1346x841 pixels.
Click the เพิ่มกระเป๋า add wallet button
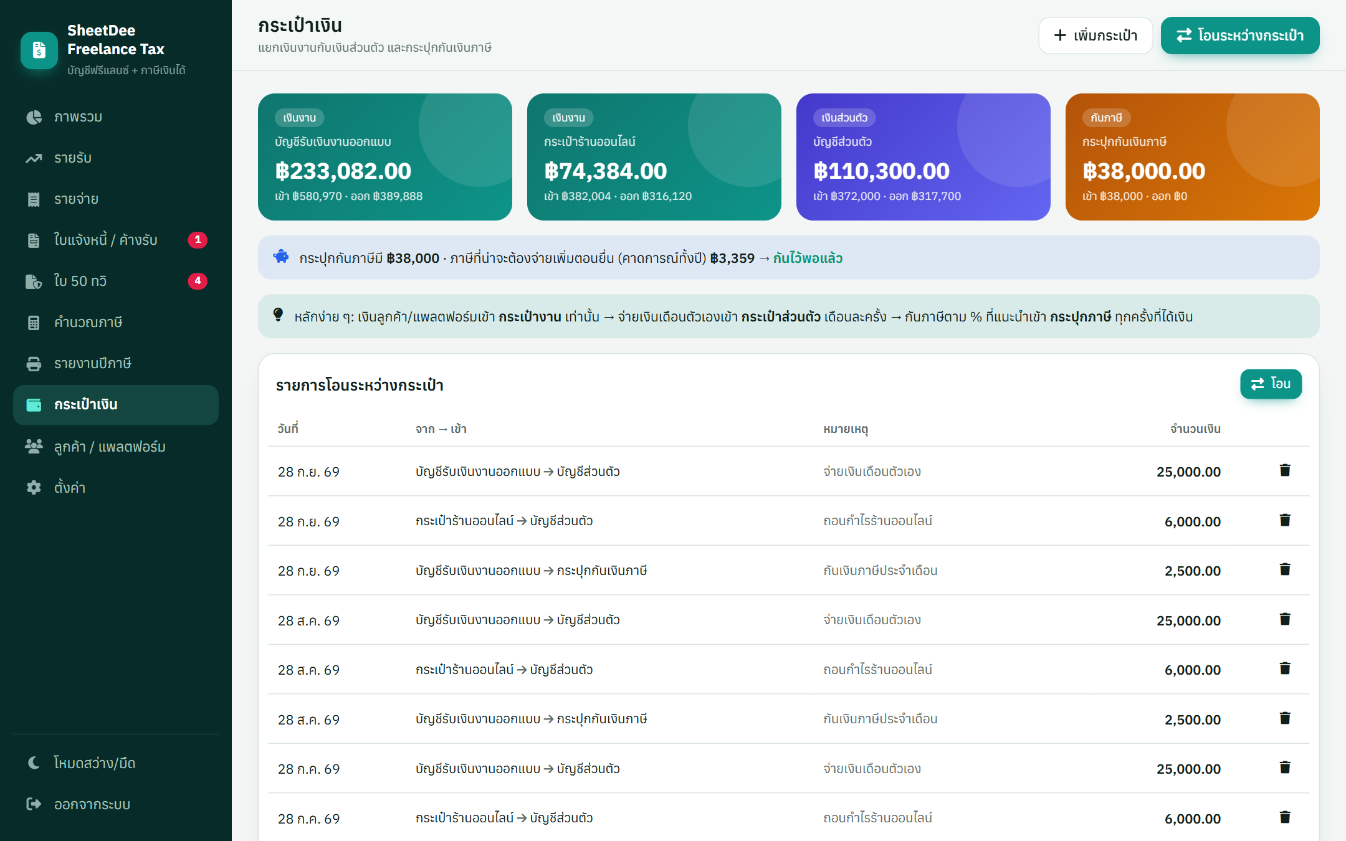click(x=1095, y=36)
